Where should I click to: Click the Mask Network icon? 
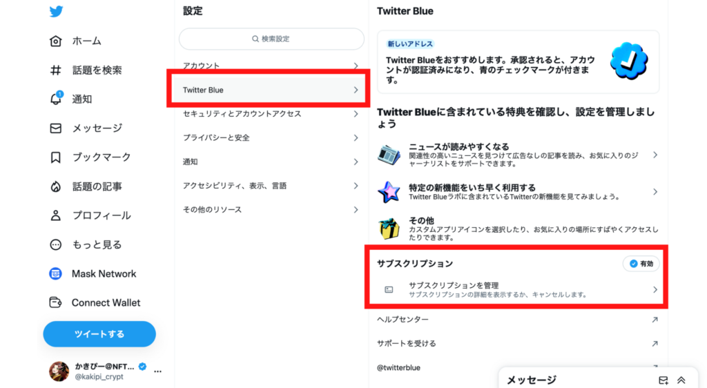(55, 273)
